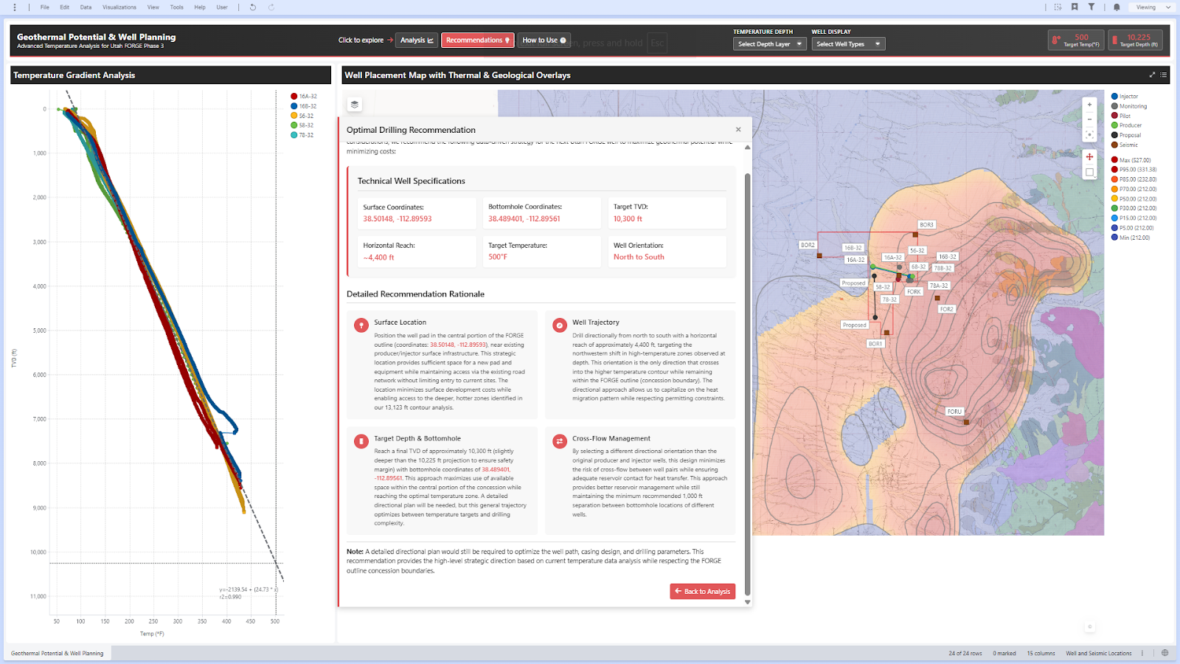The image size is (1180, 664).
Task: Open the notifications bell icon
Action: pyautogui.click(x=1117, y=7)
